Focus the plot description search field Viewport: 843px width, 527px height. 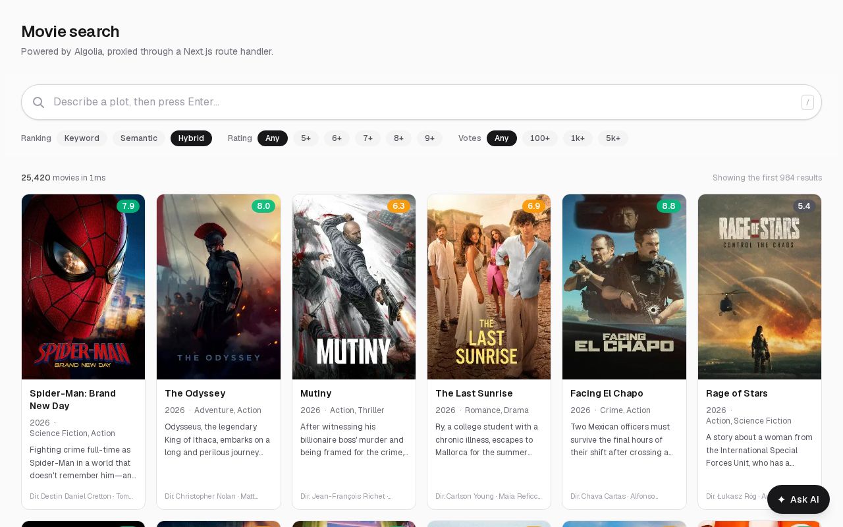coord(421,102)
